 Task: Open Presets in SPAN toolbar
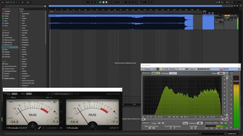pos(147,69)
